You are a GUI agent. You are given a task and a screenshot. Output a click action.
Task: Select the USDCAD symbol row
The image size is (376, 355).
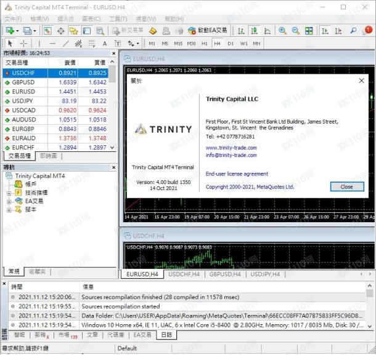(x=55, y=110)
